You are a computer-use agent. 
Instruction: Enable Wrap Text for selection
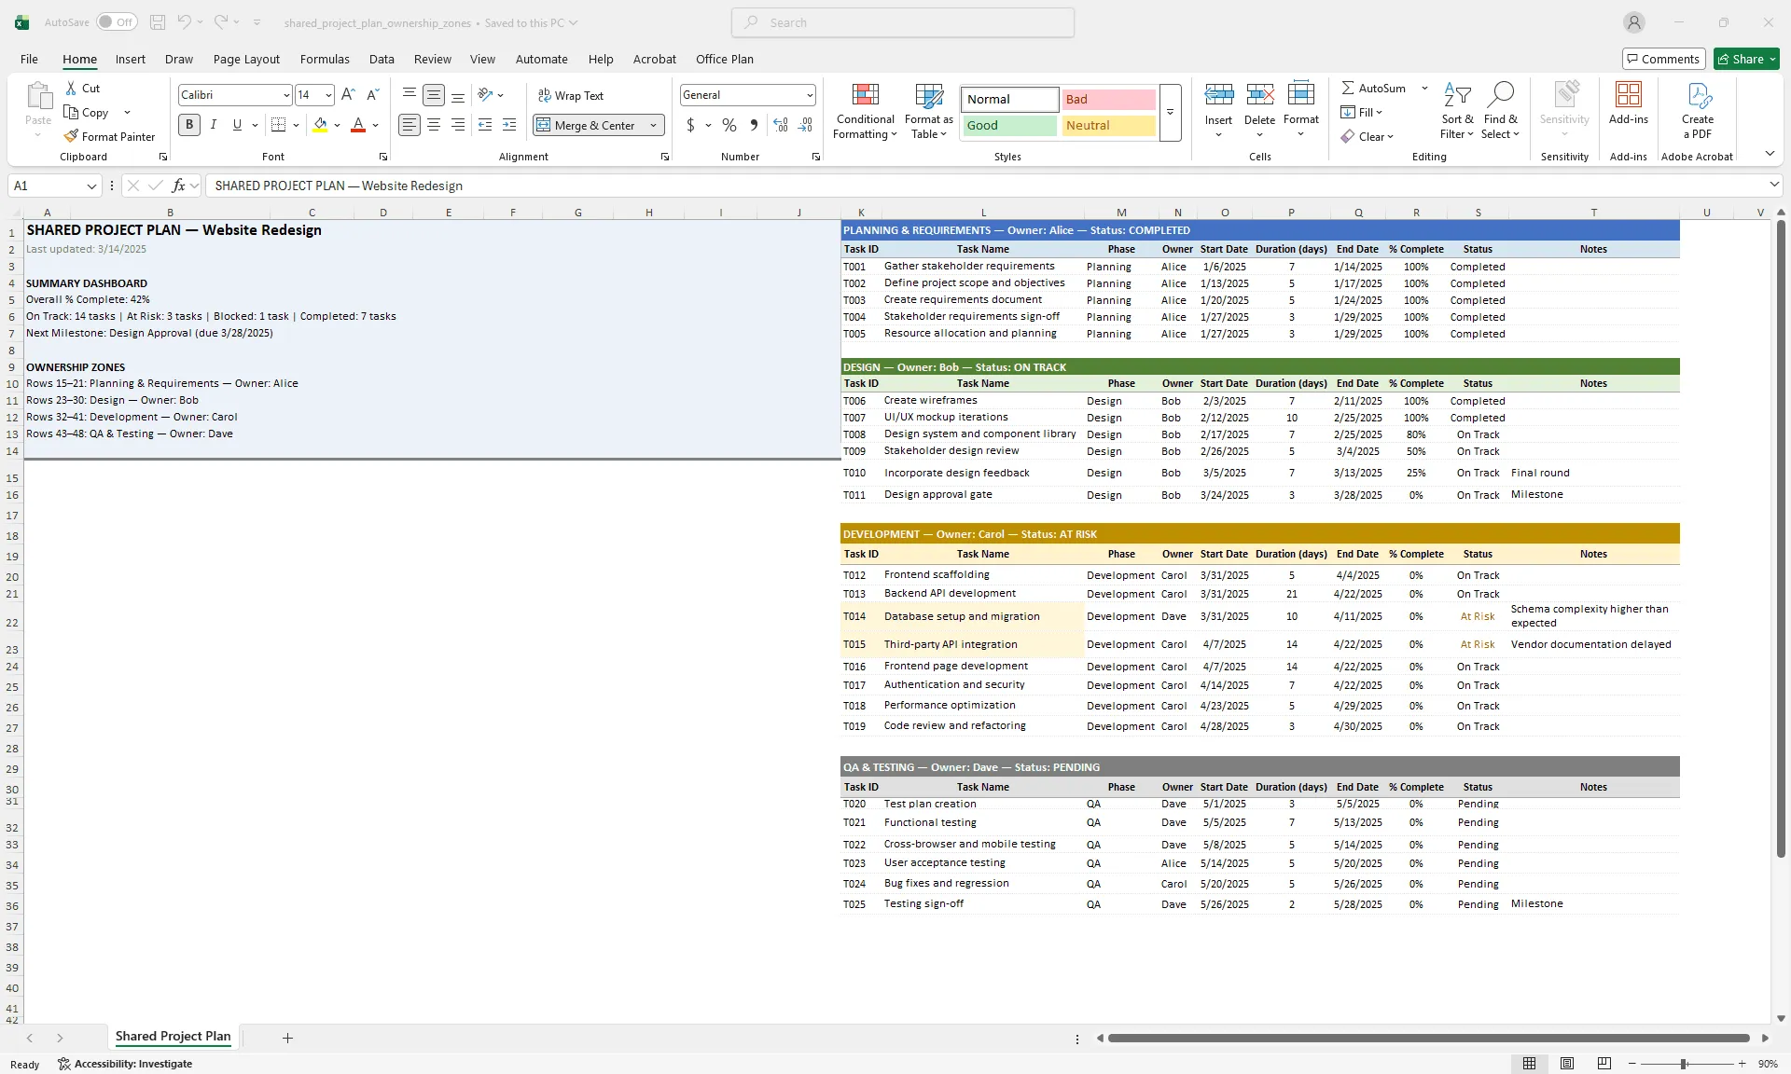[x=571, y=94]
